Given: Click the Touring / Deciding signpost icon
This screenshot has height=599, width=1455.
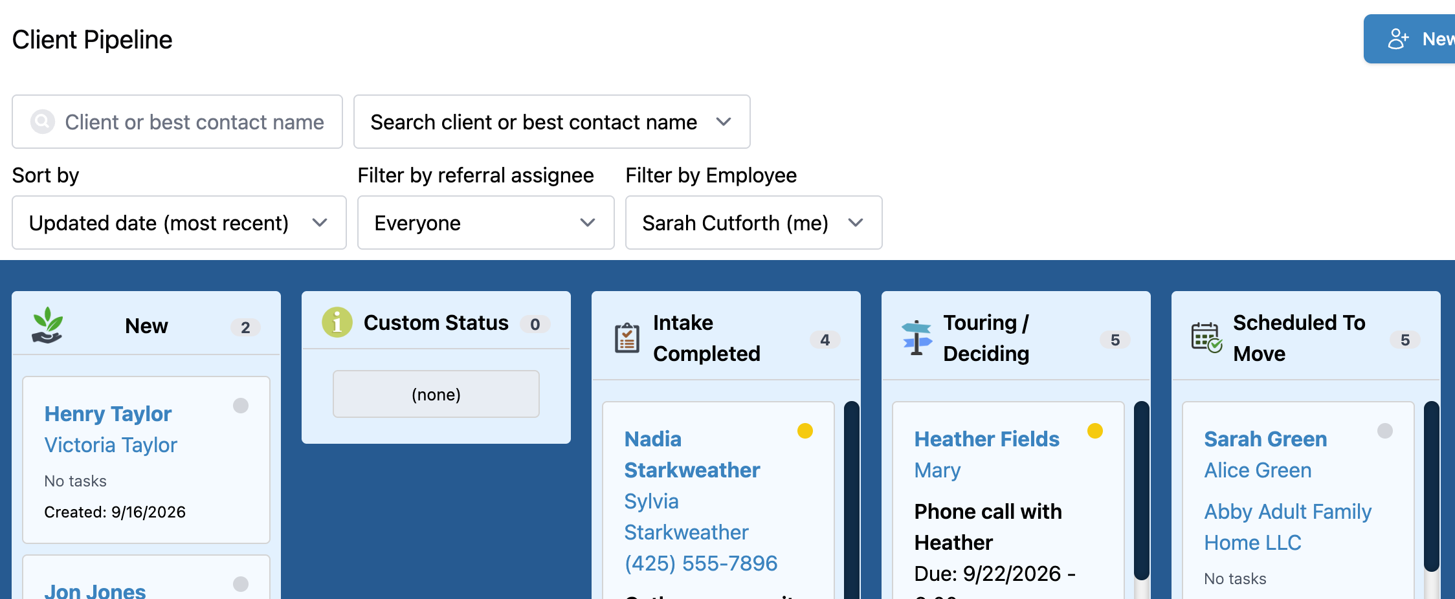Looking at the screenshot, I should click(916, 338).
